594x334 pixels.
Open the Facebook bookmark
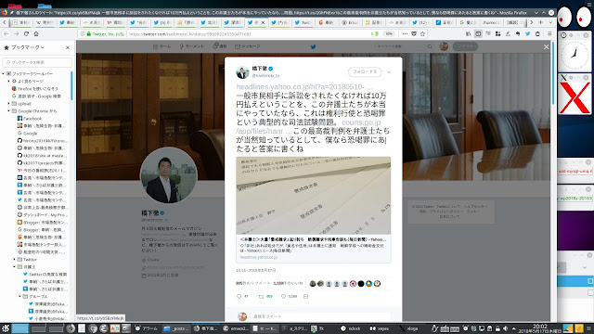click(x=30, y=119)
